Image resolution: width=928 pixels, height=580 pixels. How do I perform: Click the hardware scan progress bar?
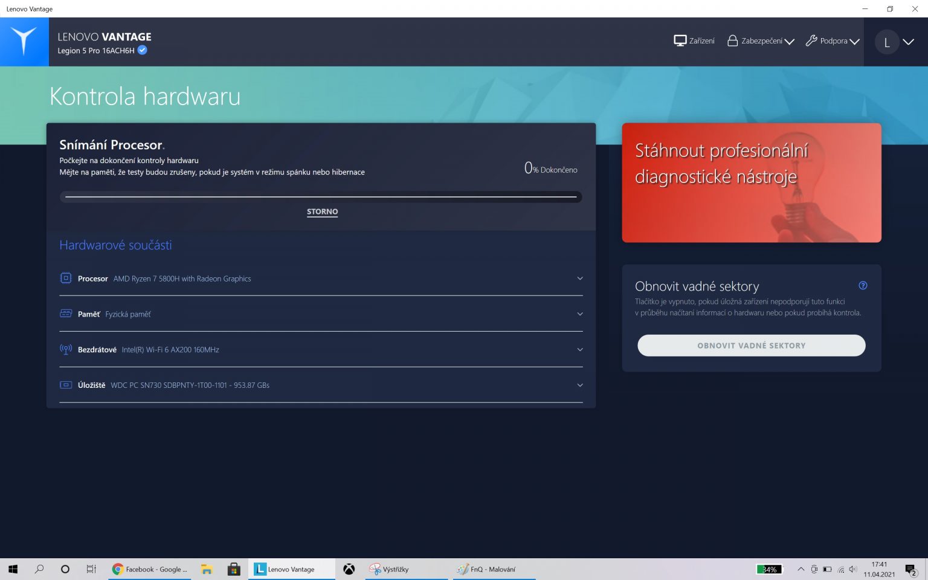click(321, 197)
